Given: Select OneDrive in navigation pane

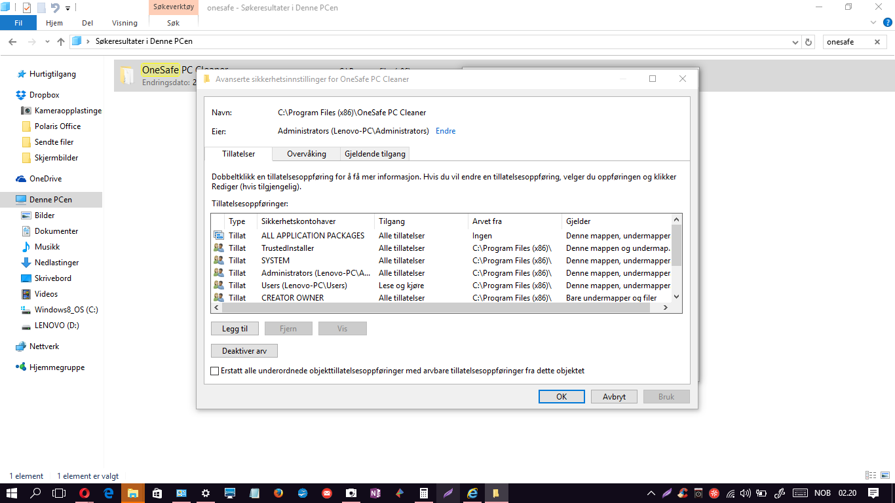Looking at the screenshot, I should 45,179.
